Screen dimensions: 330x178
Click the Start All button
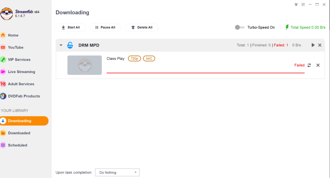click(70, 28)
